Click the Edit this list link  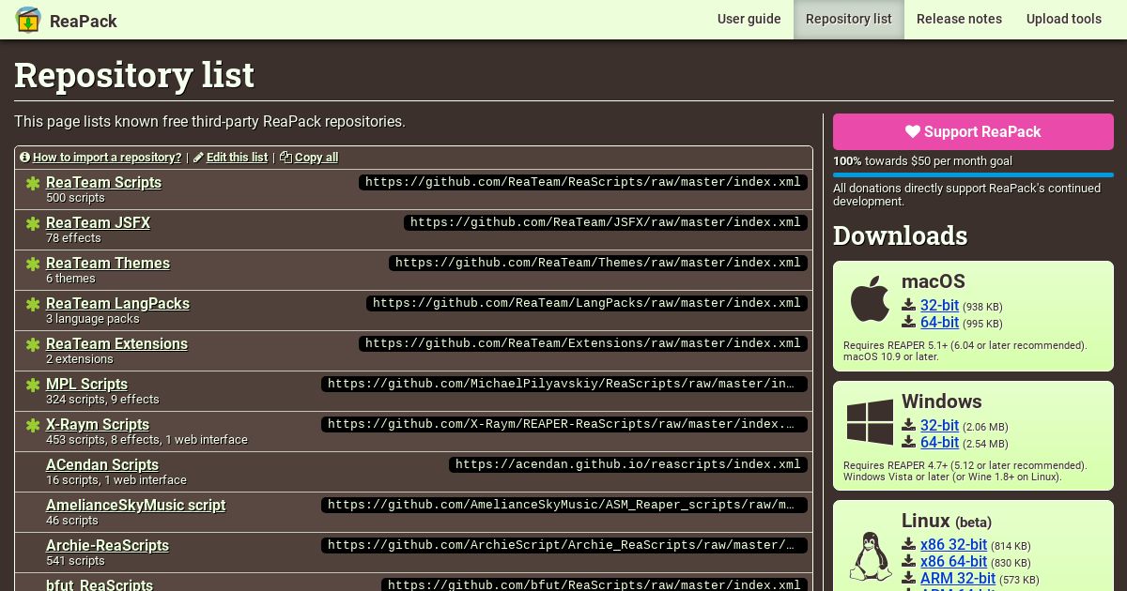coord(237,158)
